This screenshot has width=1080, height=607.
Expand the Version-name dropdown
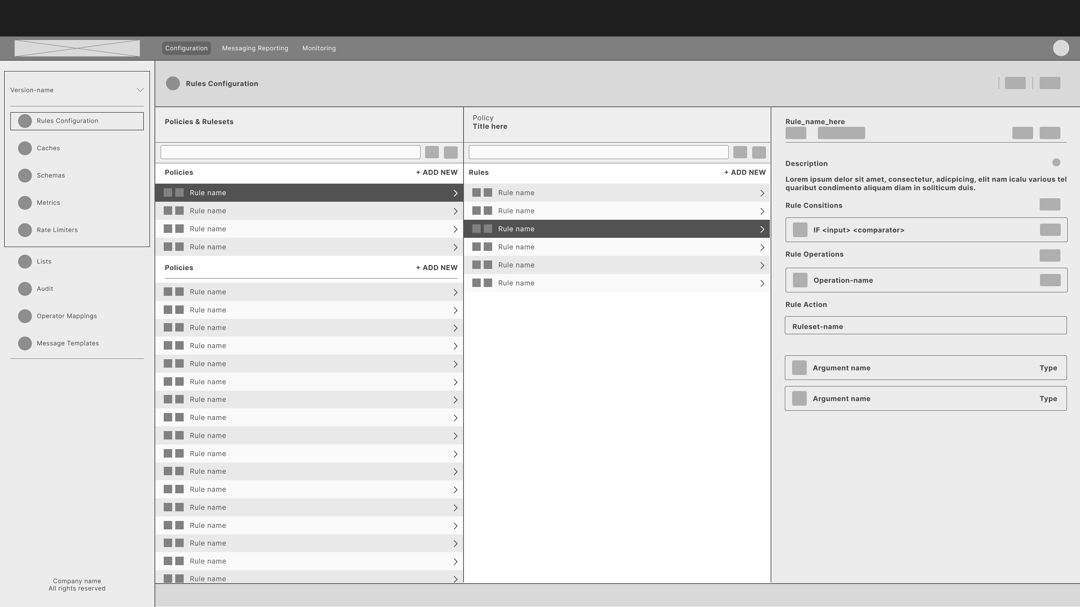click(x=140, y=90)
